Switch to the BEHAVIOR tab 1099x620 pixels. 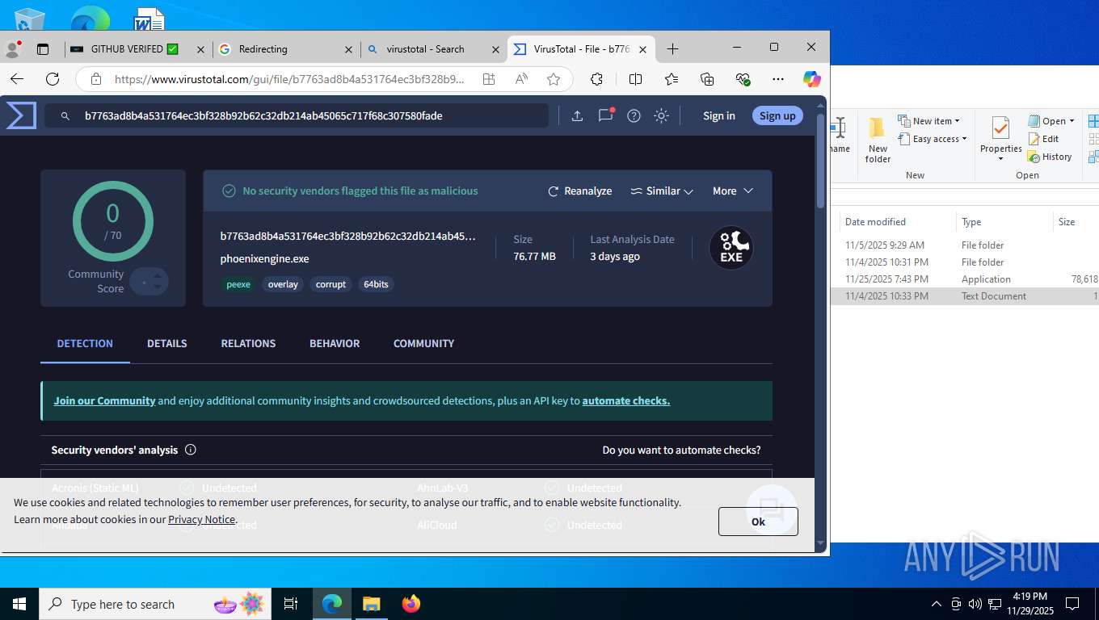(x=335, y=343)
